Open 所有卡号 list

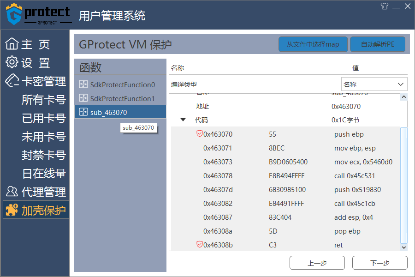[x=44, y=100]
